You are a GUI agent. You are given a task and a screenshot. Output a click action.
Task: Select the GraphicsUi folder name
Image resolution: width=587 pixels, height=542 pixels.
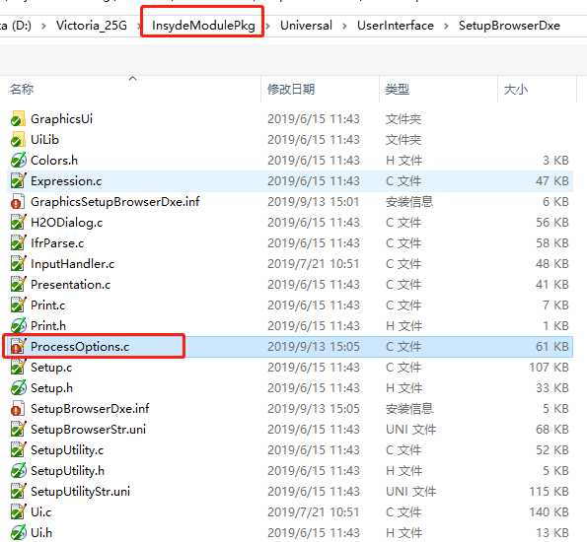pyautogui.click(x=61, y=119)
